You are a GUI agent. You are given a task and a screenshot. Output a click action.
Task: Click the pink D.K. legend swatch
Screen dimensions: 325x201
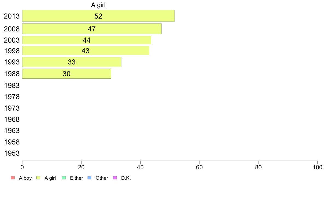pos(115,178)
